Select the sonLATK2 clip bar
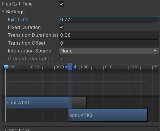Screen dimensions: 160x131 [108, 115]
